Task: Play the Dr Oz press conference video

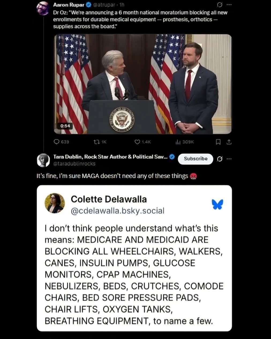Action: (142, 84)
